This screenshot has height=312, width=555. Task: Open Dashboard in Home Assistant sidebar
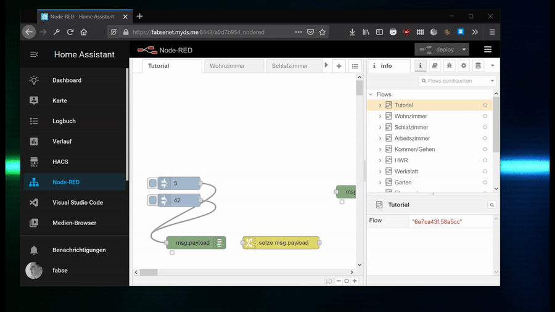click(x=75, y=80)
